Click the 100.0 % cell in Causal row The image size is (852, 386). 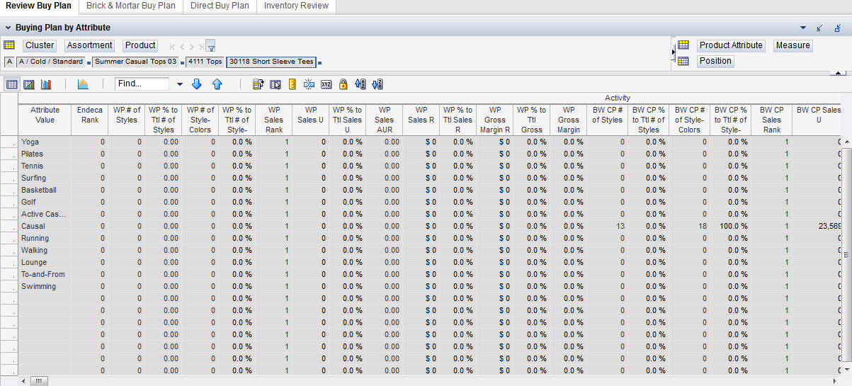(x=731, y=226)
